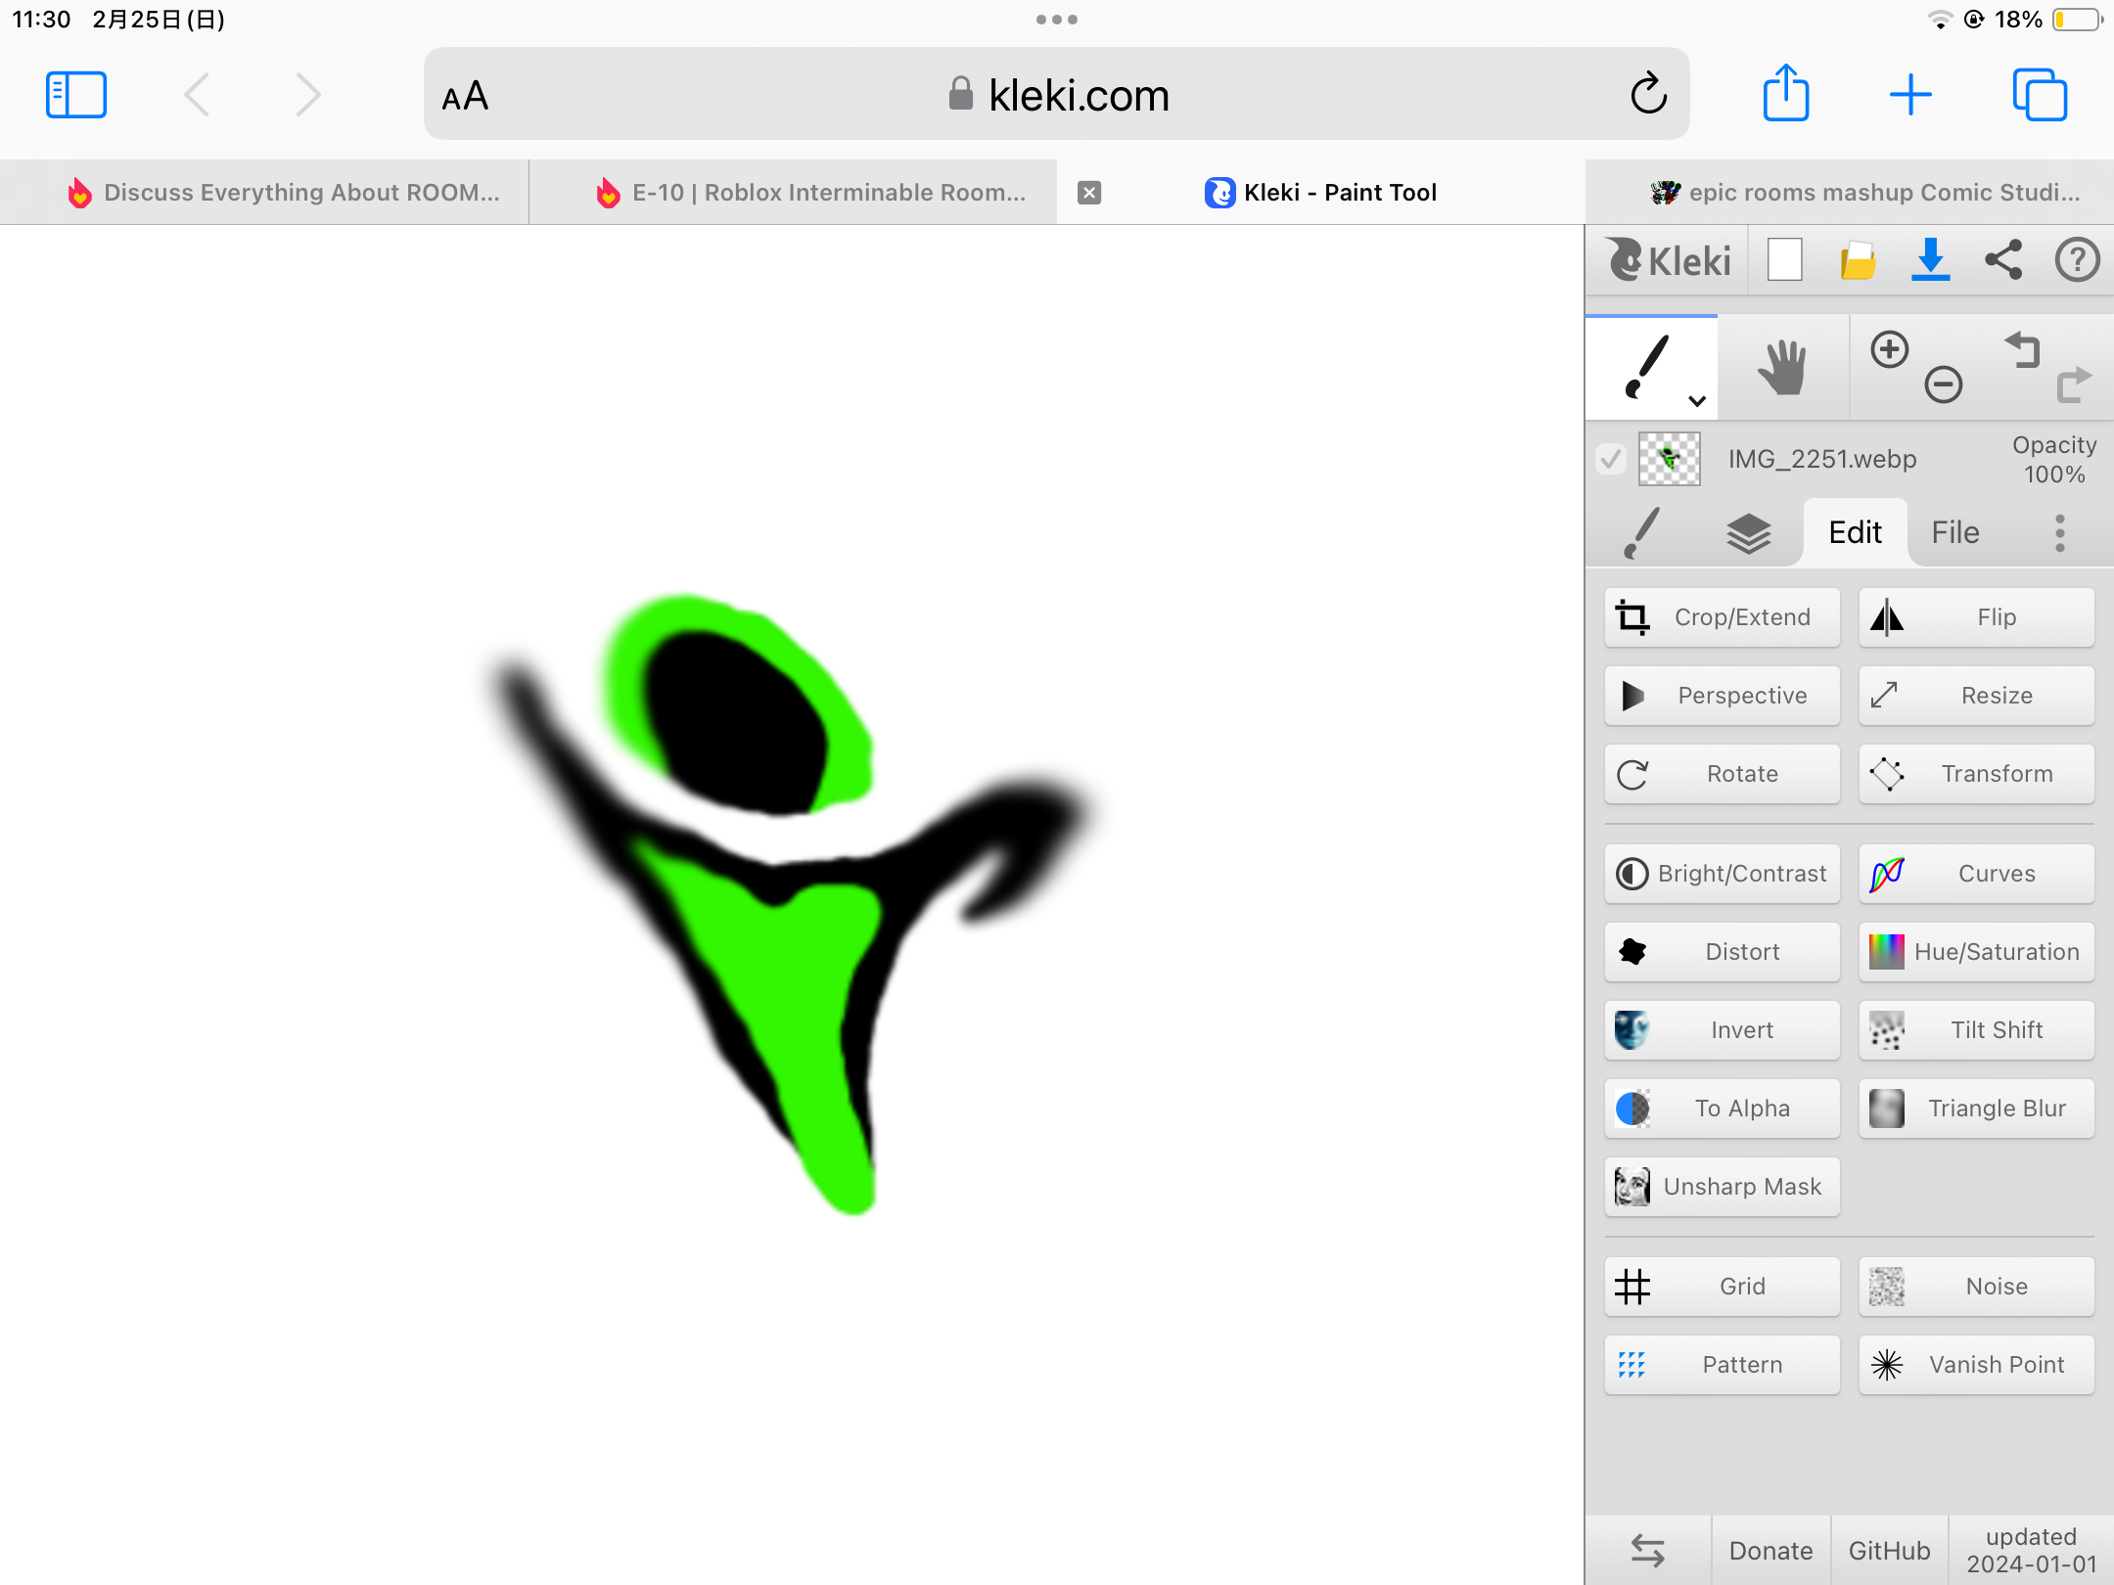Viewport: 2114px width, 1585px height.
Task: Flip the panel side with arrows button
Action: (1648, 1550)
